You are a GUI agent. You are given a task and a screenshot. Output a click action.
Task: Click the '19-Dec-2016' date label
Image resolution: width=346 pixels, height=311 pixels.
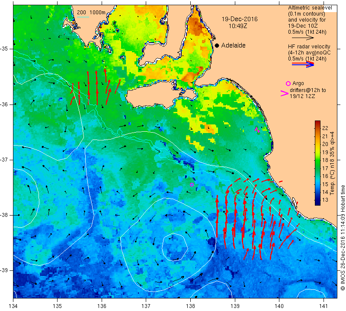[240, 19]
